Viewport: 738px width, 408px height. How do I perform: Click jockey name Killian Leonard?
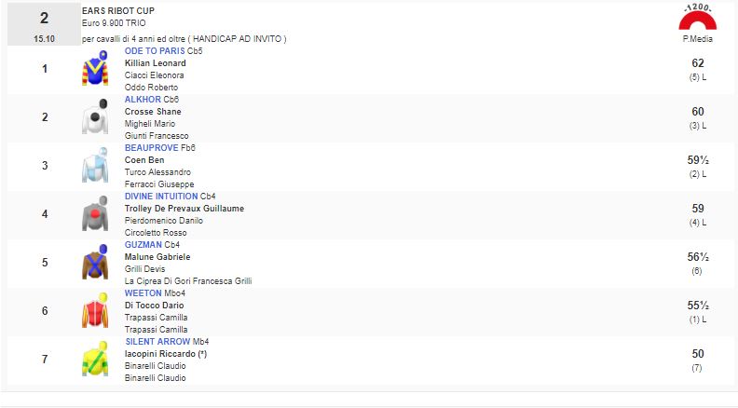[x=155, y=63]
